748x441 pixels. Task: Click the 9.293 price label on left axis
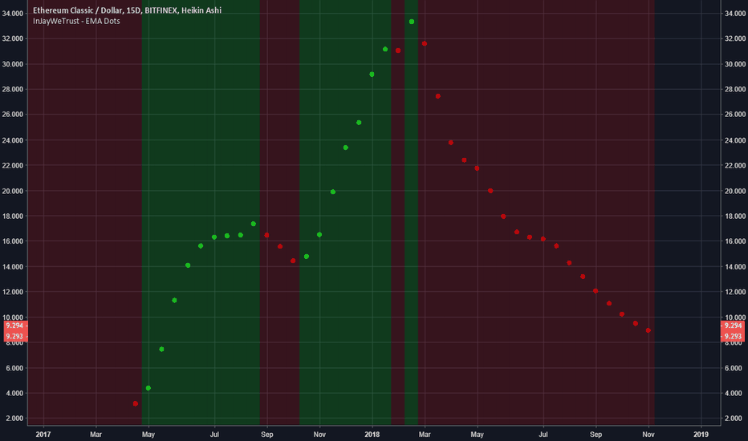coord(14,336)
